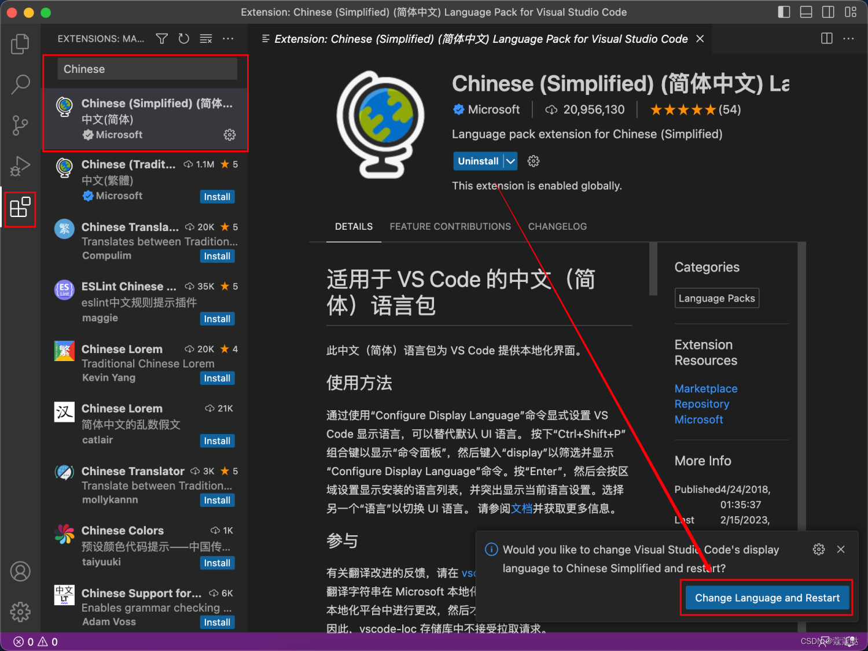Screen dimensions: 868x651
Task: Show errors and warnings in status bar
Action: [x=36, y=642]
